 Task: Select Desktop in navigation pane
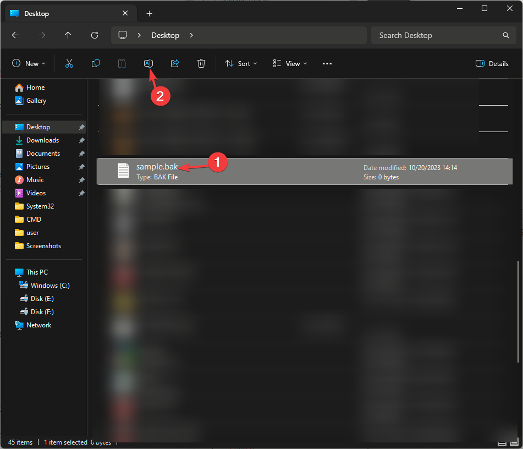[44, 127]
